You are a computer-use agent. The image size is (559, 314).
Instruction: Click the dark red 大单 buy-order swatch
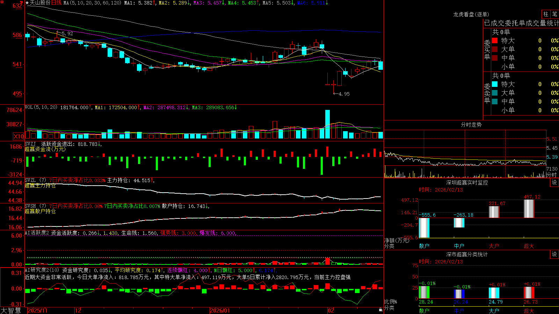point(495,49)
